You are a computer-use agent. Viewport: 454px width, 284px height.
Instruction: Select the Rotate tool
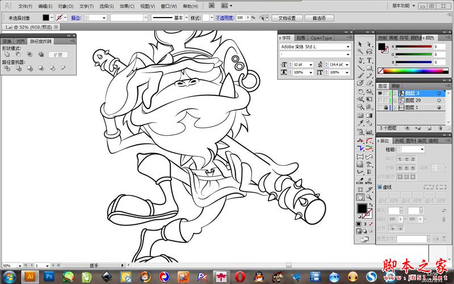point(360,92)
